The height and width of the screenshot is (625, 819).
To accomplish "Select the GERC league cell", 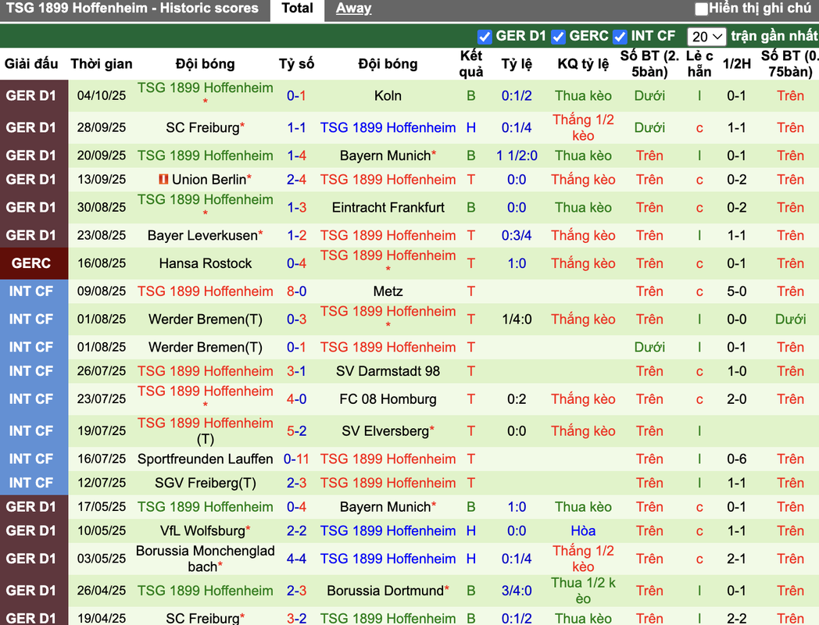I will tap(34, 263).
